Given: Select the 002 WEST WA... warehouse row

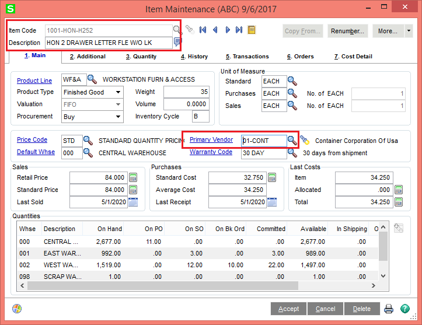Looking at the screenshot, I should 198,265.
